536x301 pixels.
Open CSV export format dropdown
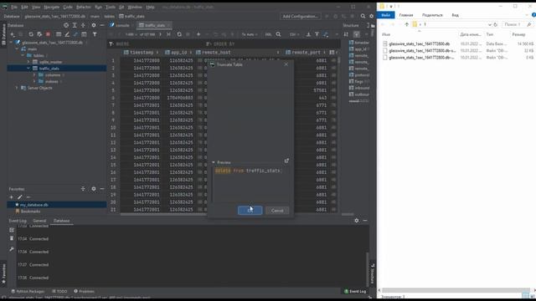coord(294,34)
